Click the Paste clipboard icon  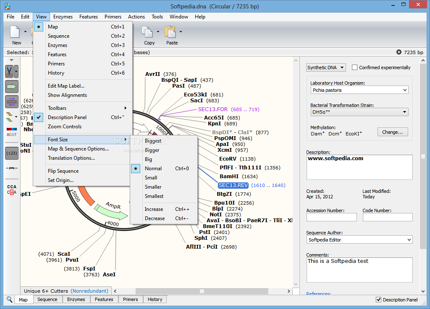pyautogui.click(x=170, y=32)
